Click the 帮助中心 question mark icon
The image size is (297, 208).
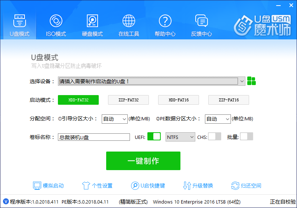tap(165, 21)
